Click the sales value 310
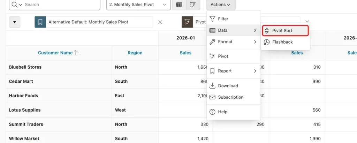The height and width of the screenshot is (143, 357). click(x=317, y=67)
